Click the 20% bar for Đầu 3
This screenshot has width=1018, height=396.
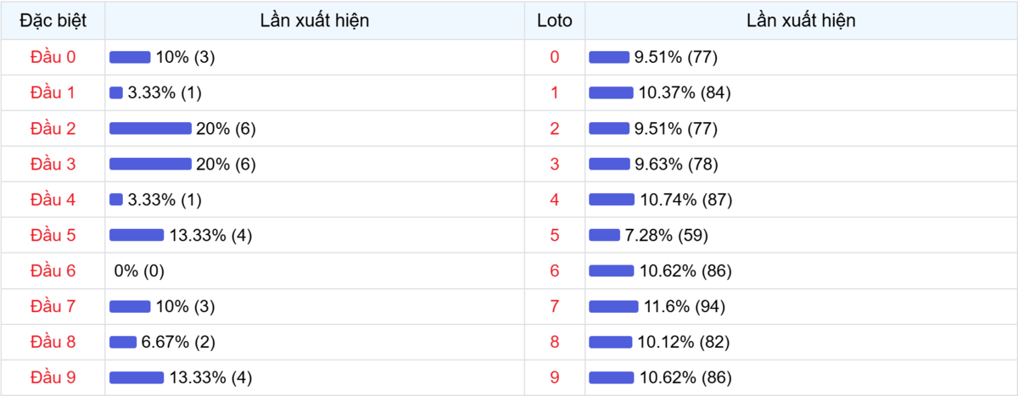150,165
